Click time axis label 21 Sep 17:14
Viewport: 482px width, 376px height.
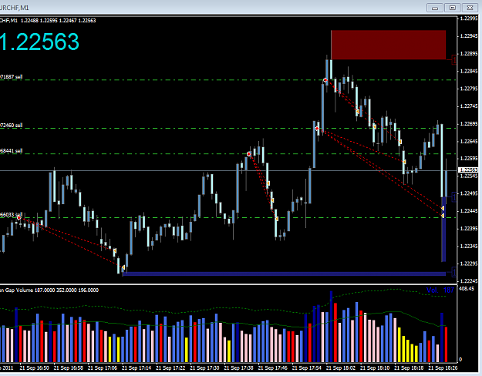coord(137,368)
